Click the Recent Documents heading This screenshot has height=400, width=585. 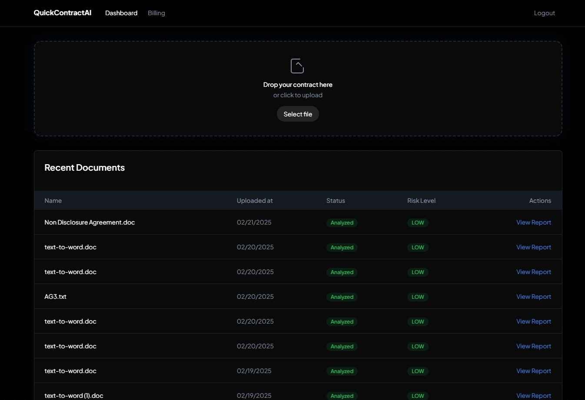[84, 168]
